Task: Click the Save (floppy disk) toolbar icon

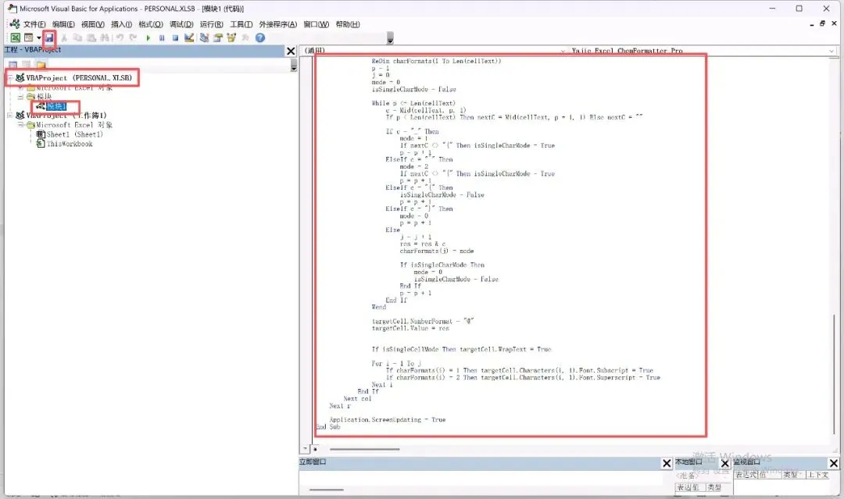Action: pos(49,37)
